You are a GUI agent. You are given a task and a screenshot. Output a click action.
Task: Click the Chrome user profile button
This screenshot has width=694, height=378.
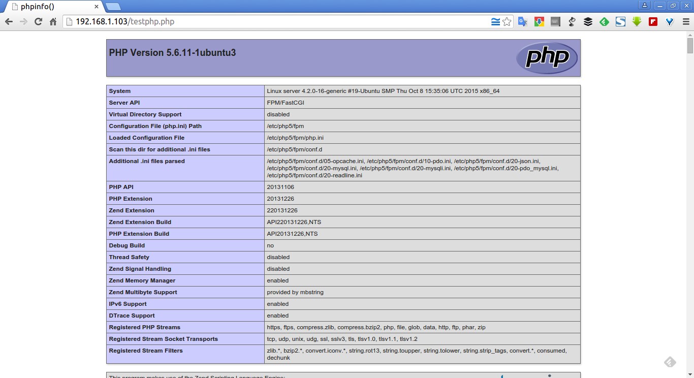click(x=645, y=6)
